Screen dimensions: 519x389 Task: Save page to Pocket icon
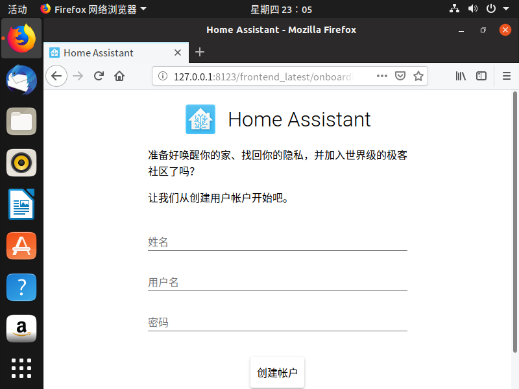[401, 76]
